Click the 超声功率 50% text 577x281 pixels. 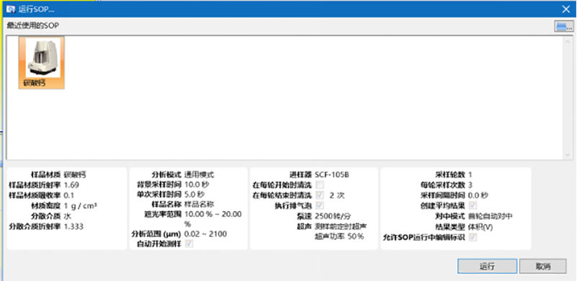point(339,236)
